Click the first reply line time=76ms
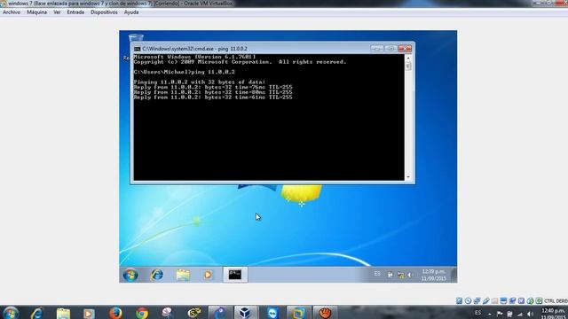 click(x=213, y=87)
